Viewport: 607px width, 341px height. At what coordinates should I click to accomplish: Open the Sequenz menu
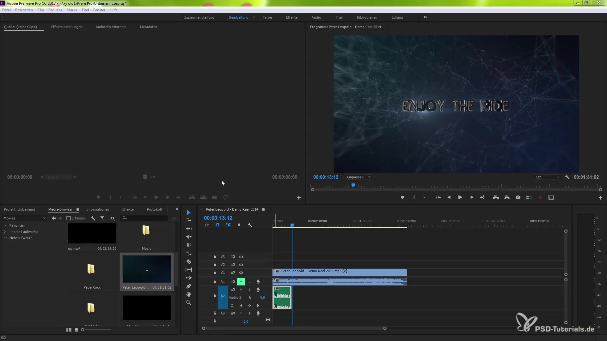coord(55,10)
